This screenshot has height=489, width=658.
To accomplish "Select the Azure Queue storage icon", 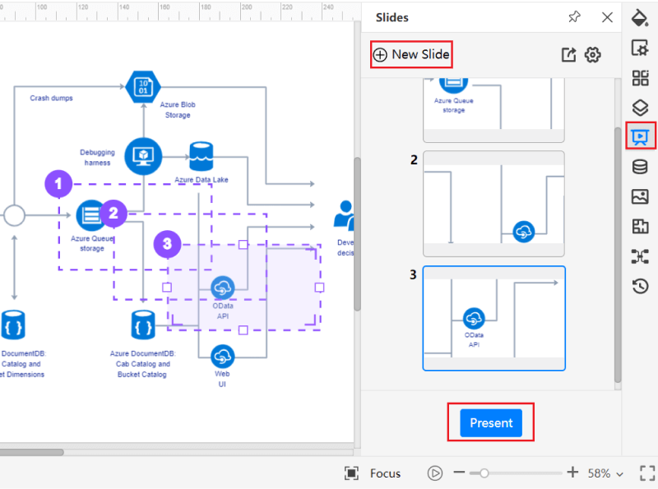I will click(90, 215).
